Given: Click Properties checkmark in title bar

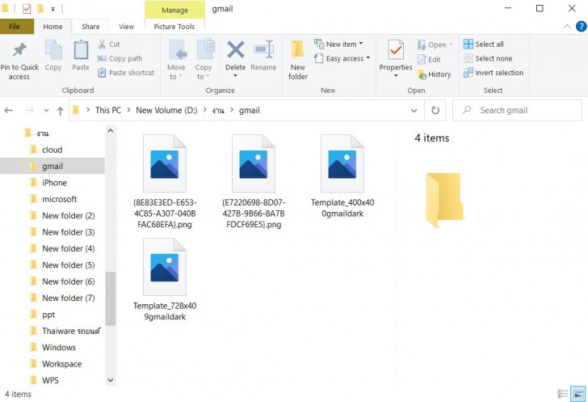Looking at the screenshot, I should point(27,8).
